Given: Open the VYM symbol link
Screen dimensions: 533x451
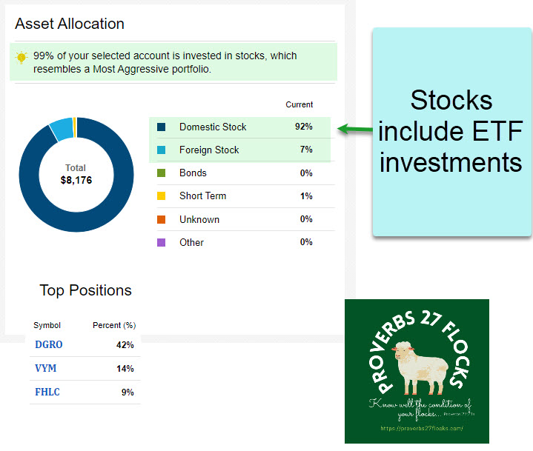Looking at the screenshot, I should tap(45, 369).
